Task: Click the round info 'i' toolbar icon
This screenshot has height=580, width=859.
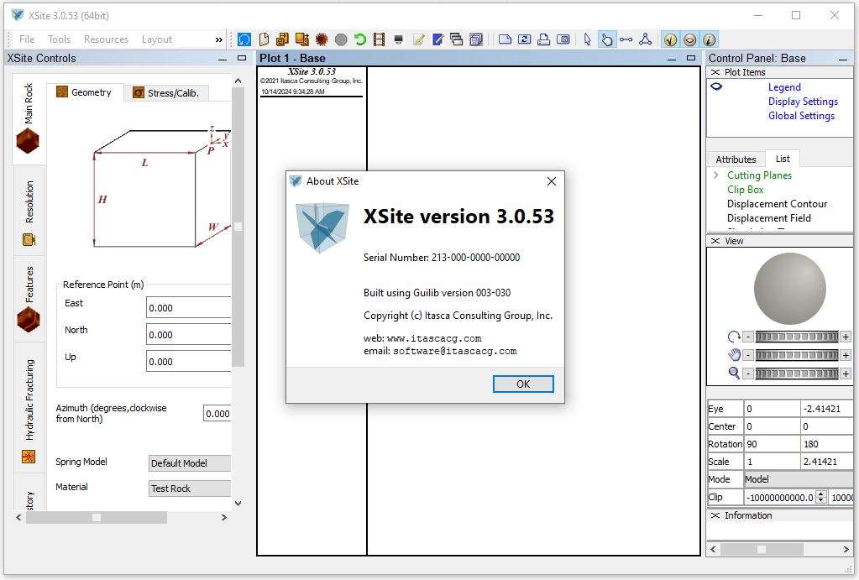Action: point(709,39)
